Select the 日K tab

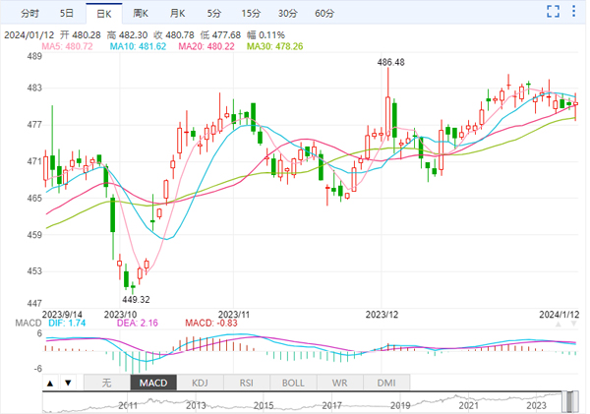[104, 14]
